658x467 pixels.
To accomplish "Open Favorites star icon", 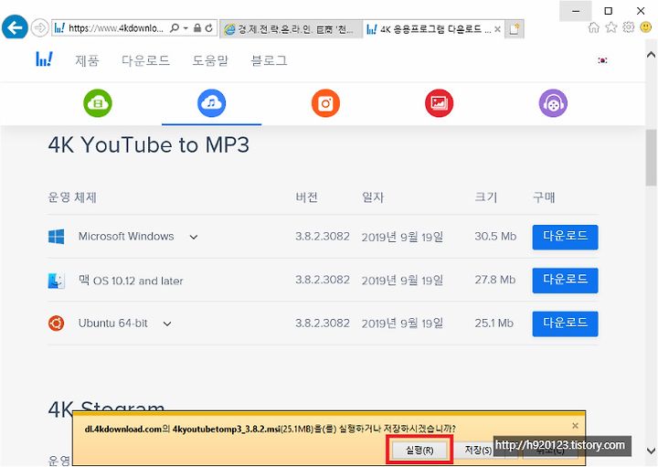I will tap(611, 27).
